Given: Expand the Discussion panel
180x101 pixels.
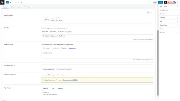Looking at the screenshot, I should click(169, 33).
